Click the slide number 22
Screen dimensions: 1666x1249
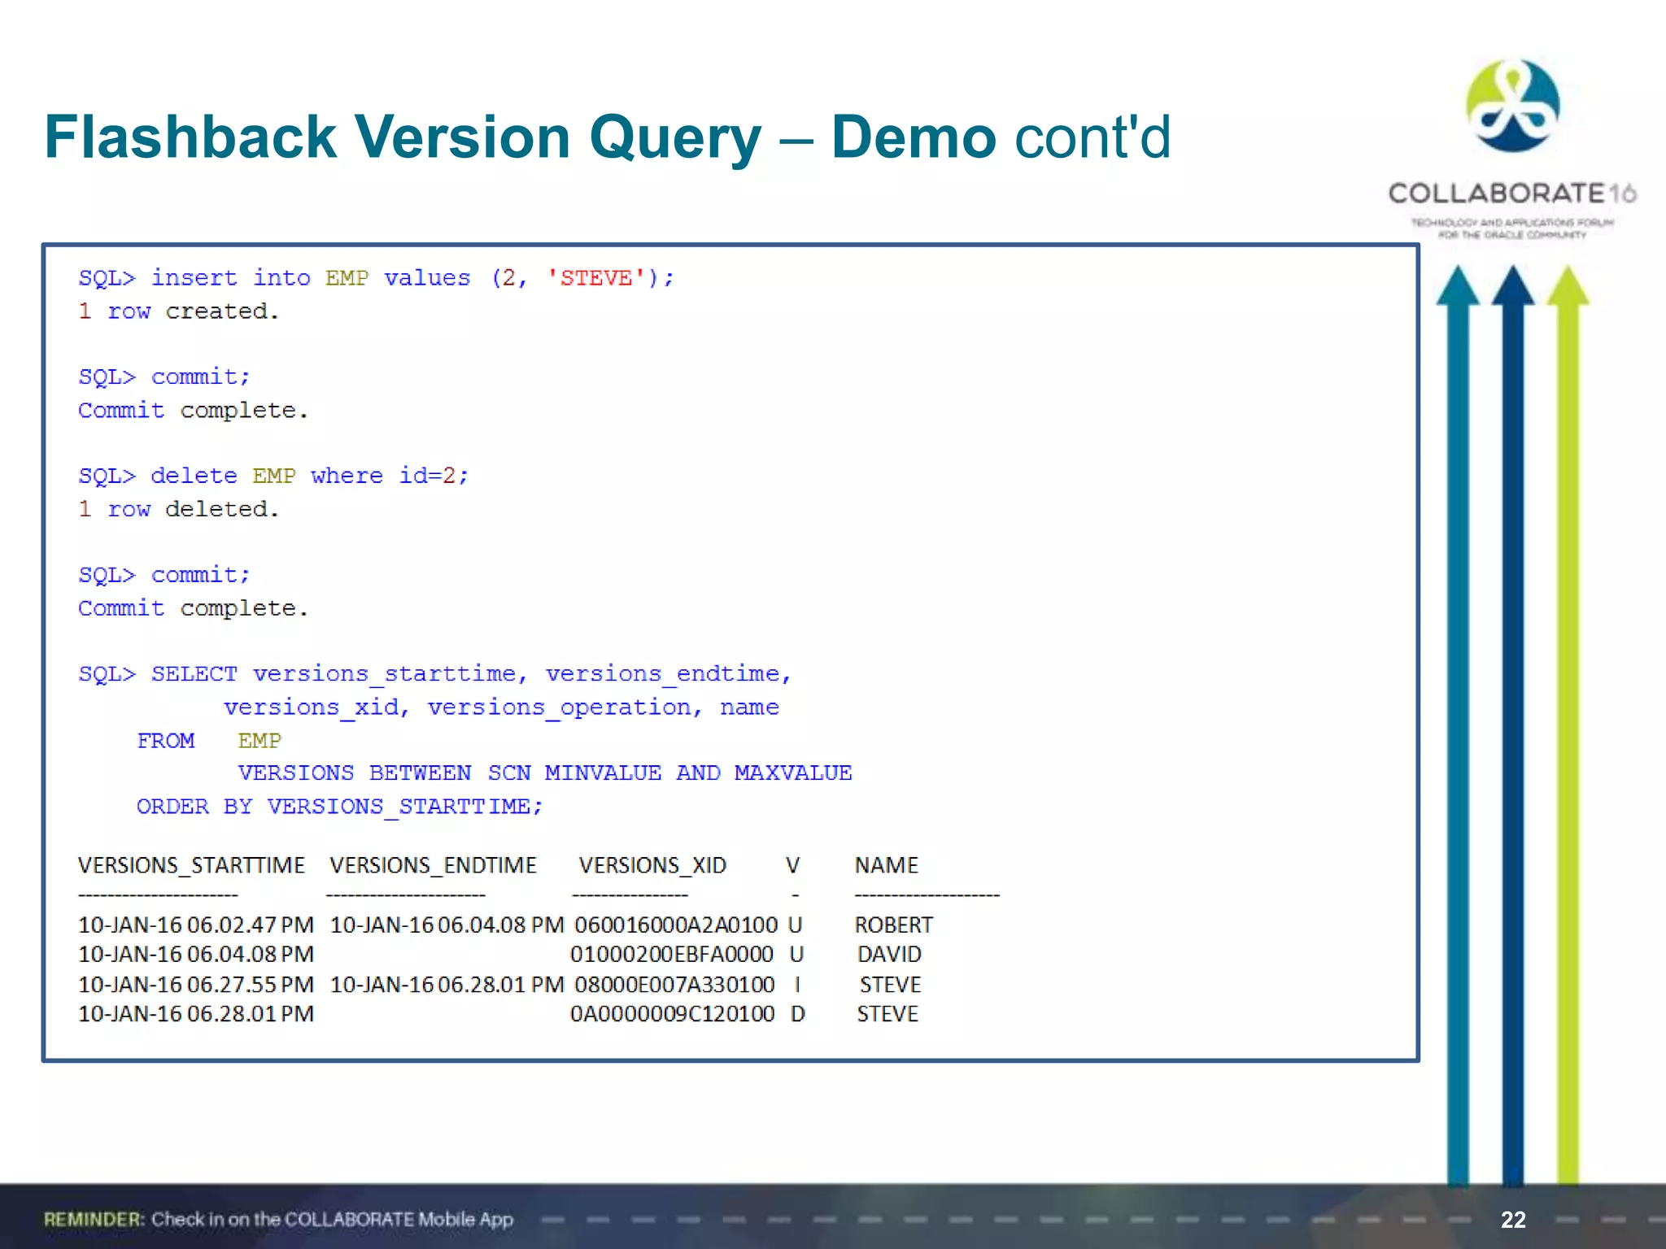pyautogui.click(x=1513, y=1220)
